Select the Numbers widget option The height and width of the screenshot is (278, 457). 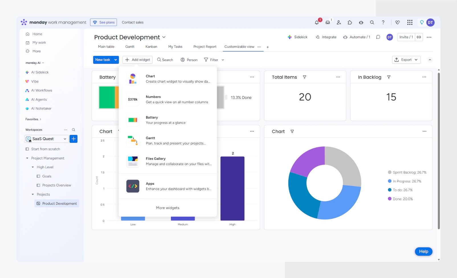[168, 99]
